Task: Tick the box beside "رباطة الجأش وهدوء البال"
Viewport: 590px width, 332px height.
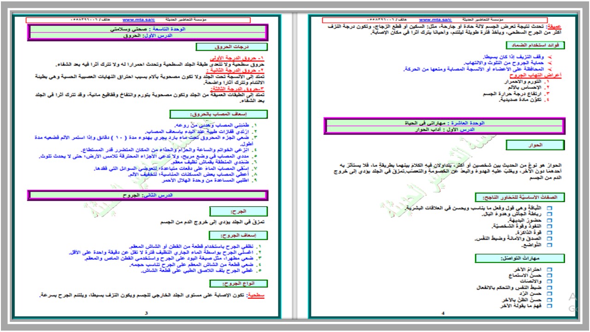Action: coord(549,214)
